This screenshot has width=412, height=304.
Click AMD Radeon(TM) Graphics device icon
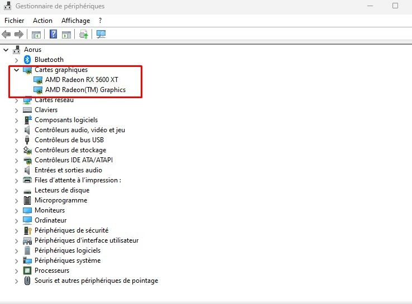coord(38,90)
